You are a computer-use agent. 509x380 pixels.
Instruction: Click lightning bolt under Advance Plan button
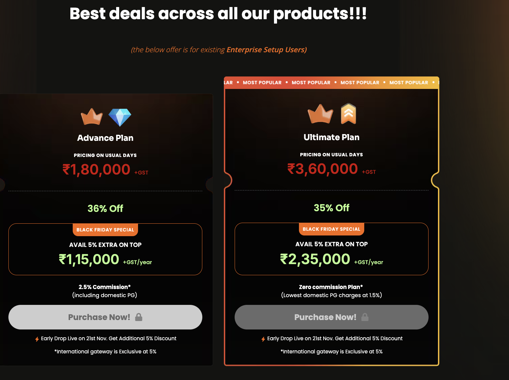(37, 339)
